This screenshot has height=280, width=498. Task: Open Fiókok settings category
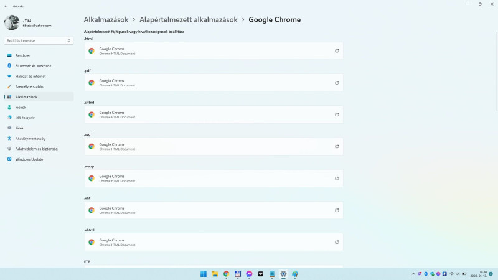coord(39,107)
